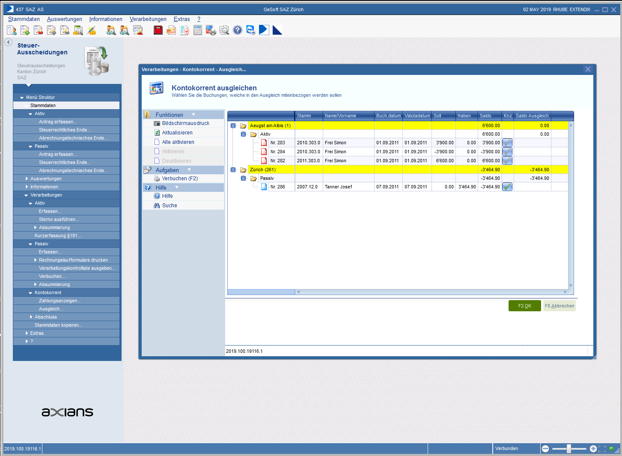Click the red book toolbar icon
Screen dimensions: 622x456
click(x=158, y=30)
